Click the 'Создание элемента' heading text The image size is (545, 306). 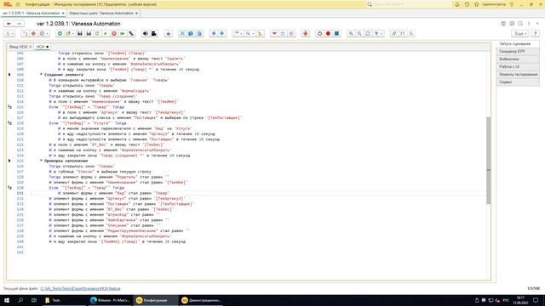pos(64,75)
